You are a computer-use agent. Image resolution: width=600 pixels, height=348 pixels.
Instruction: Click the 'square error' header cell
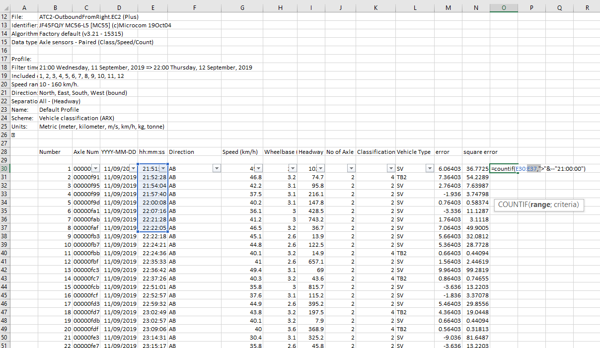(480, 152)
